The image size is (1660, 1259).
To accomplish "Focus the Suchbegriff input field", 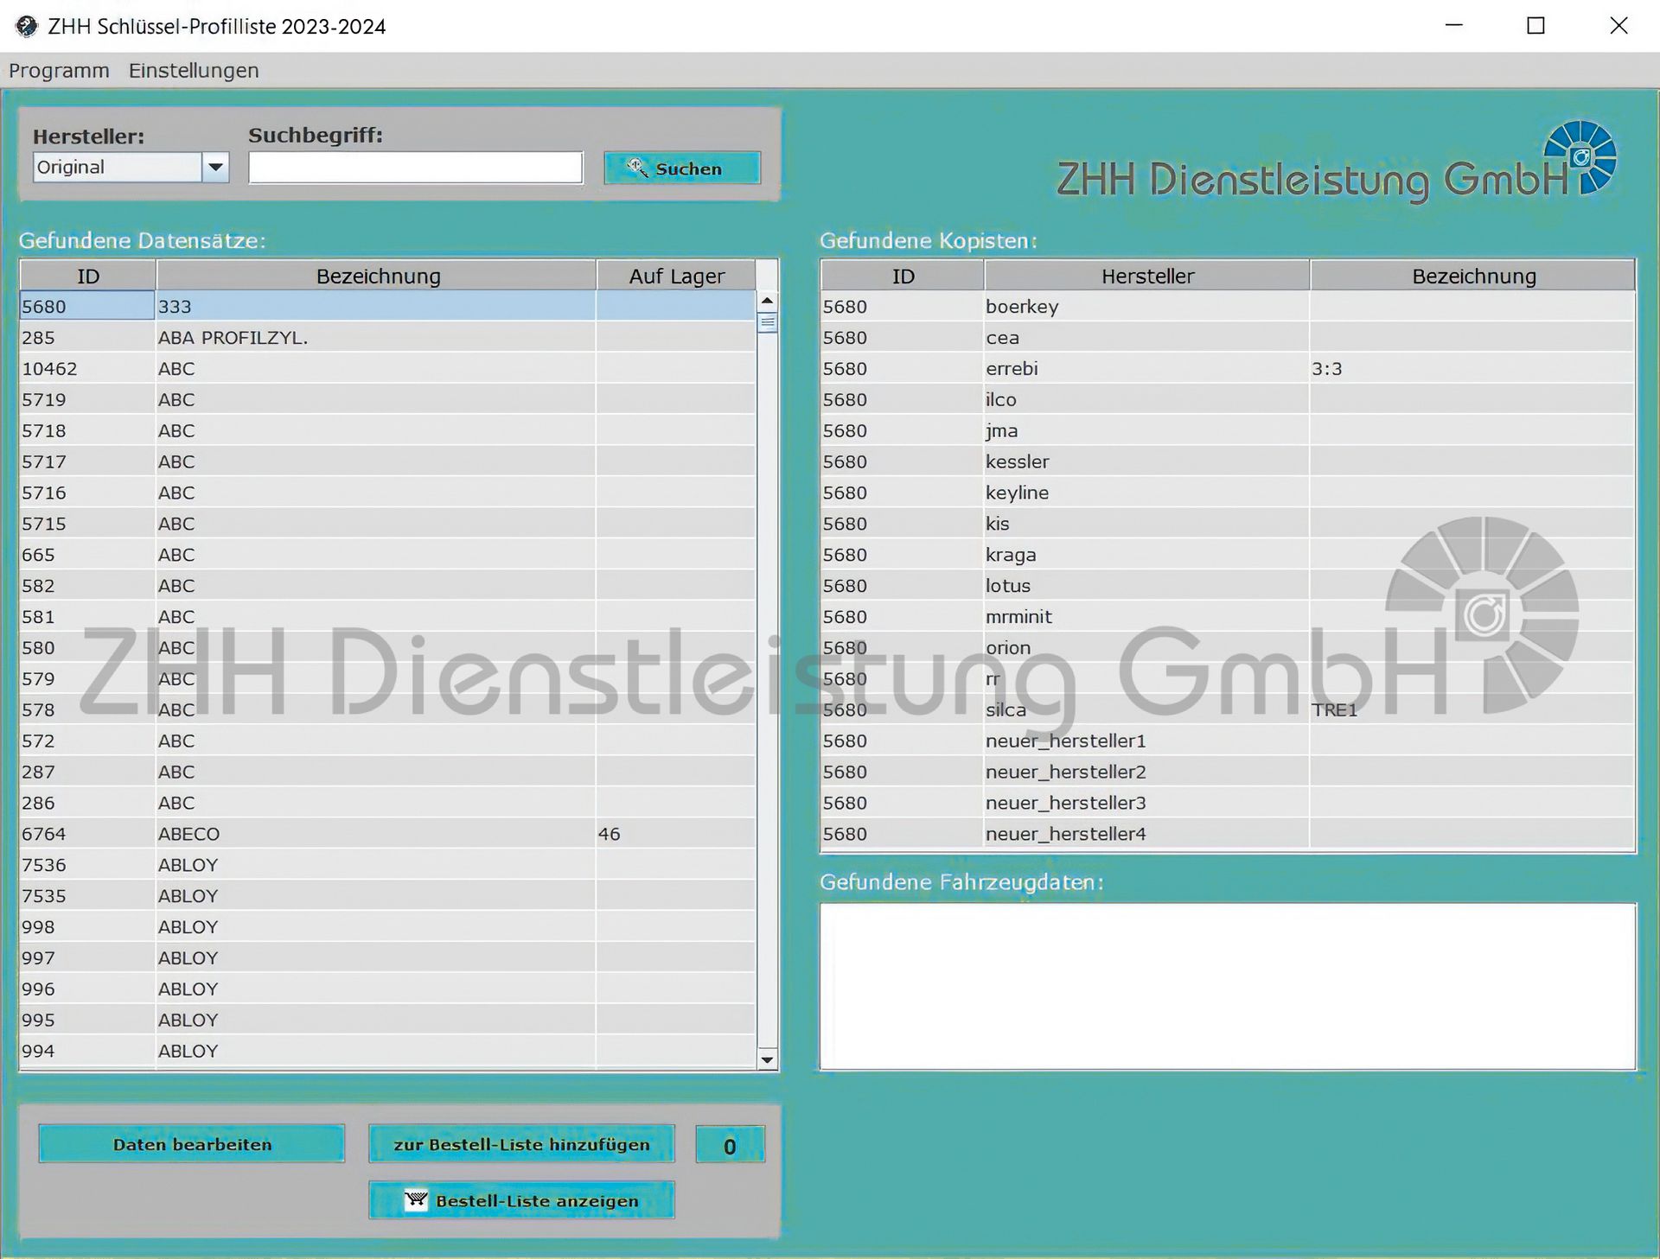I will [x=416, y=168].
